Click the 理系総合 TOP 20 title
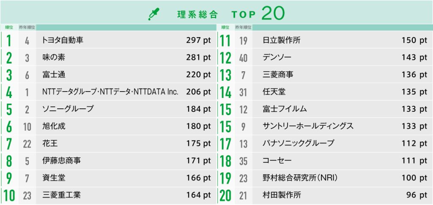The image size is (433, 205). (230, 14)
